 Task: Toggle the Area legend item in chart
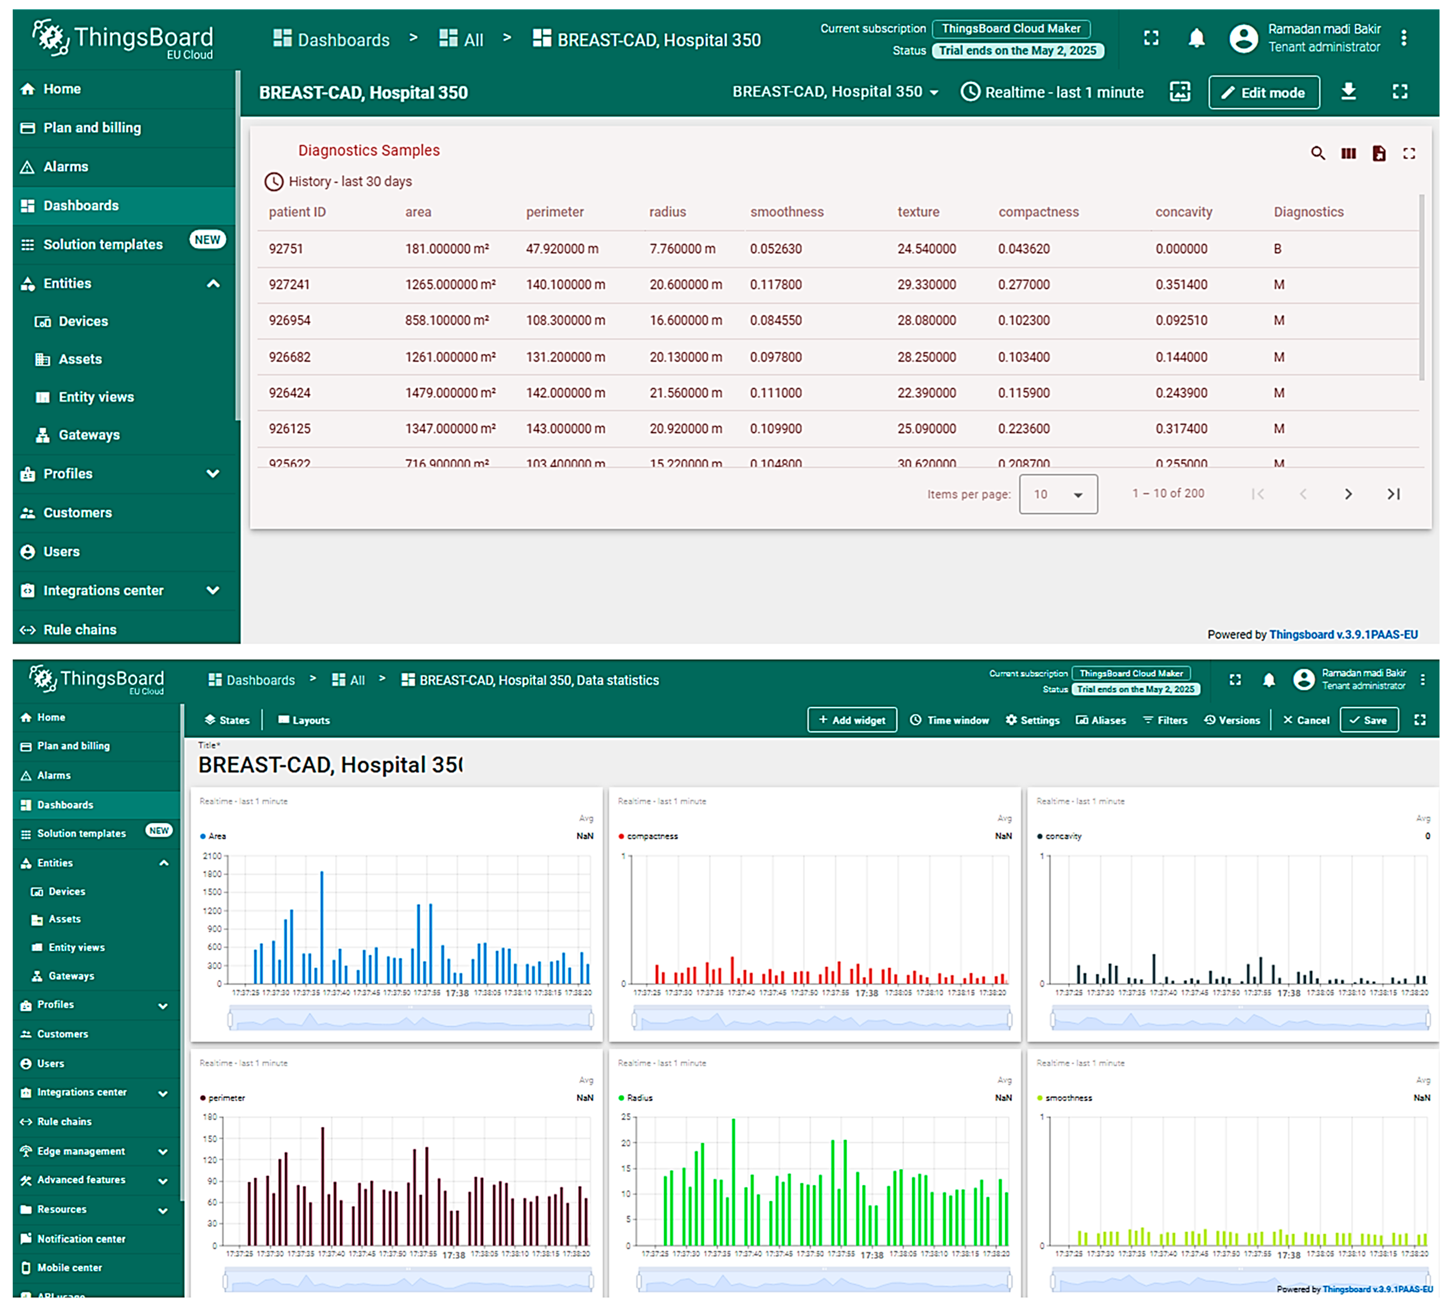(213, 836)
